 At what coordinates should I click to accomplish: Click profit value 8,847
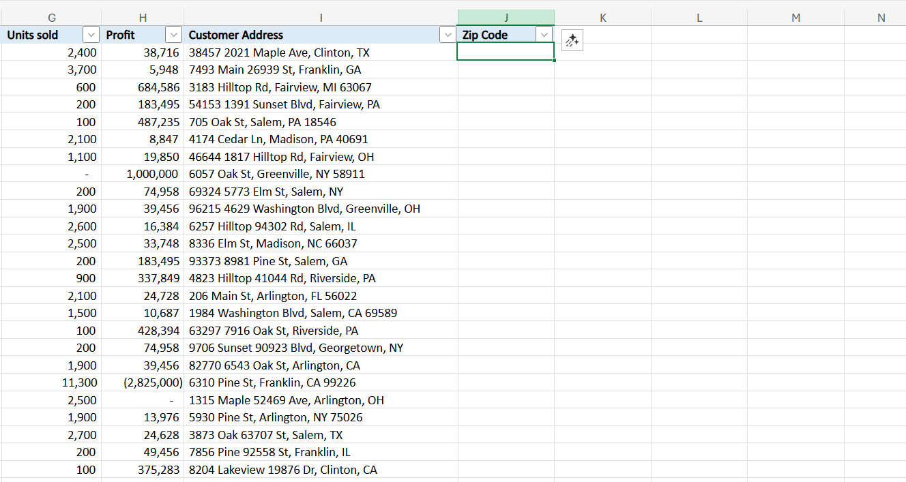click(x=143, y=139)
